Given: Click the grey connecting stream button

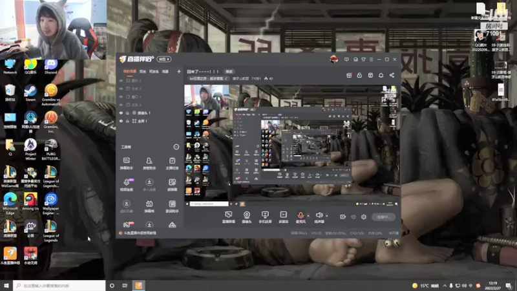Looking at the screenshot, I should coord(383,217).
